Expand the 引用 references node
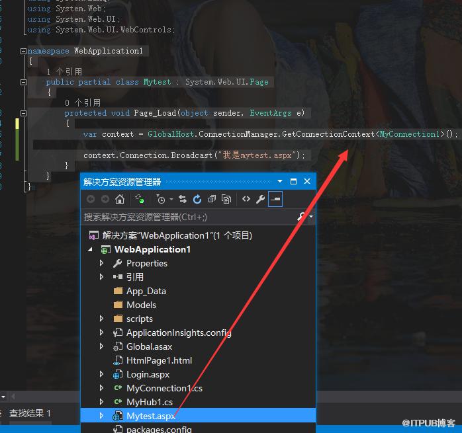The width and height of the screenshot is (462, 433). coord(101,277)
